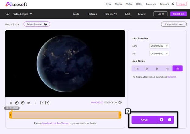Click the Earth video preview
The height and width of the screenshot is (134, 190).
point(65,63)
